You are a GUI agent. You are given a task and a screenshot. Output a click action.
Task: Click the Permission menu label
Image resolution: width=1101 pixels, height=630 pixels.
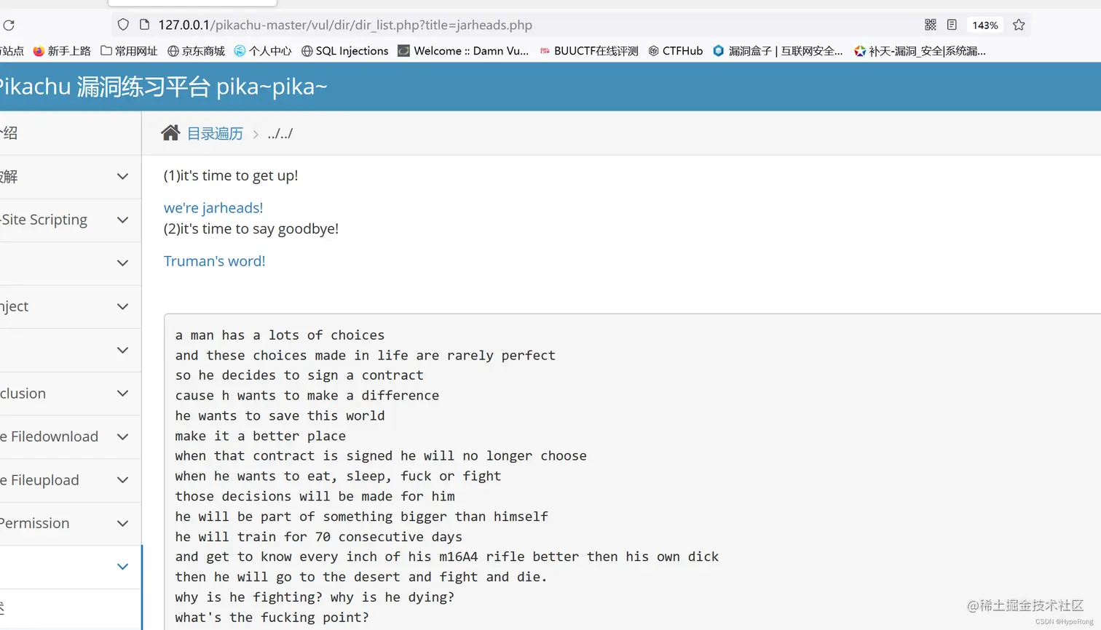(35, 523)
